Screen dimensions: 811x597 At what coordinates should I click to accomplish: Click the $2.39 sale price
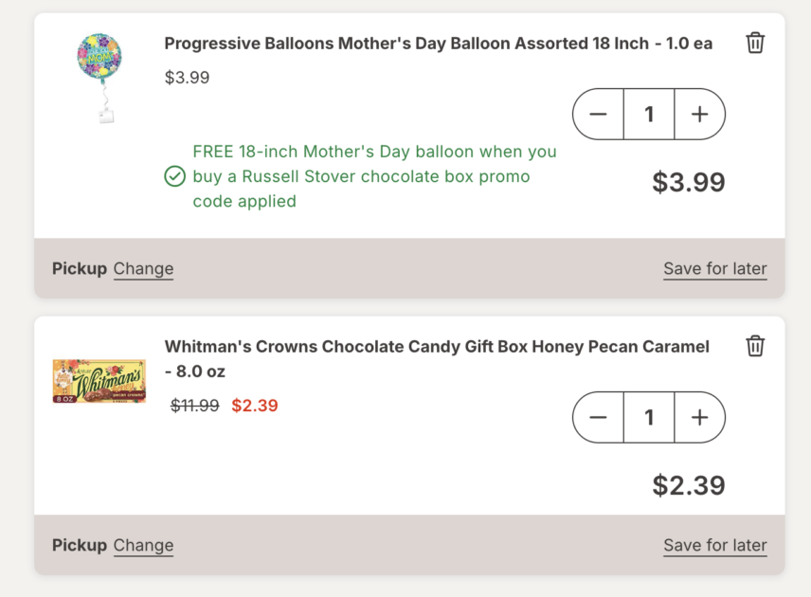[254, 405]
